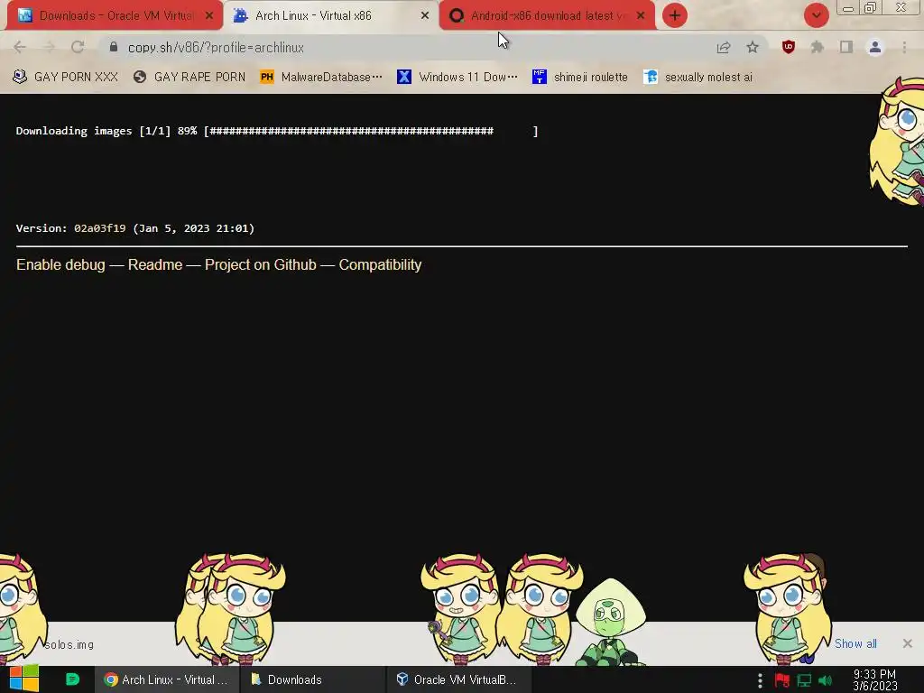This screenshot has height=693, width=924.
Task: Open the Windows 11 Dow… bookmark
Action: point(457,77)
